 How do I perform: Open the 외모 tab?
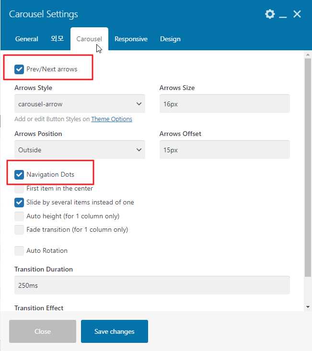pyautogui.click(x=57, y=38)
